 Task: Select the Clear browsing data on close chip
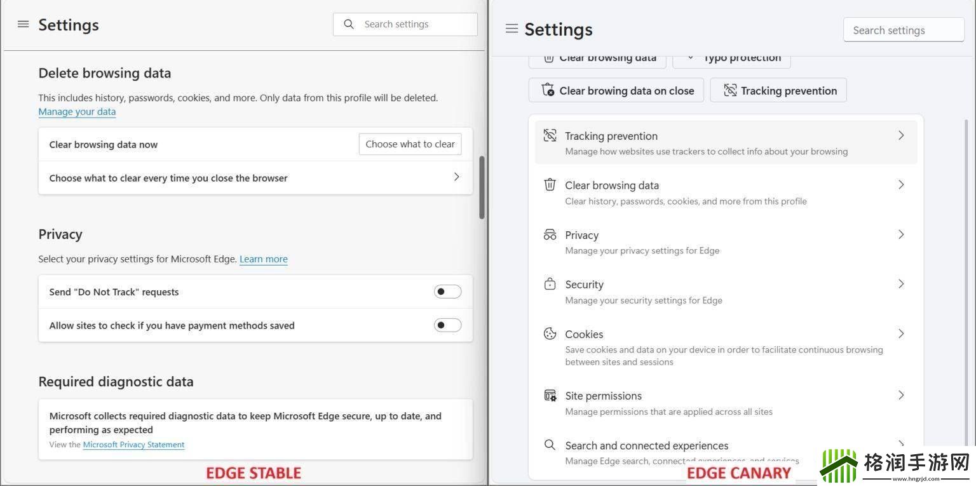click(x=616, y=90)
